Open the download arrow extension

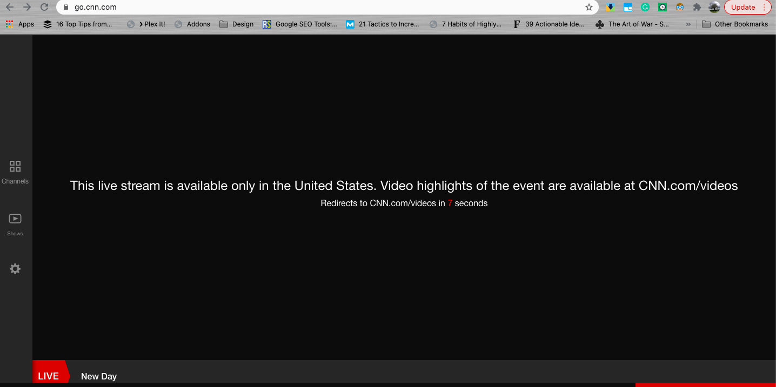pyautogui.click(x=610, y=7)
